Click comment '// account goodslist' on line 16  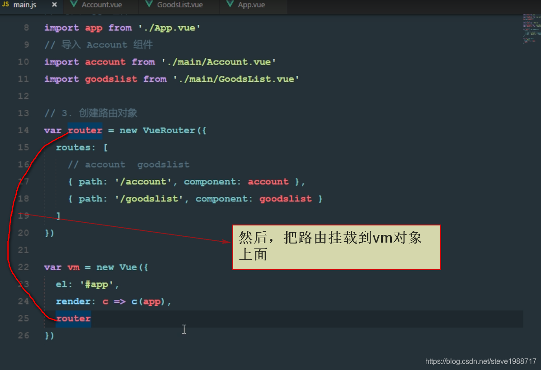coord(129,164)
